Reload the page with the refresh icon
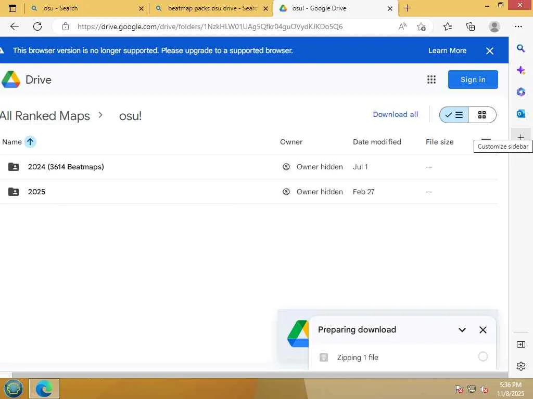 (37, 26)
